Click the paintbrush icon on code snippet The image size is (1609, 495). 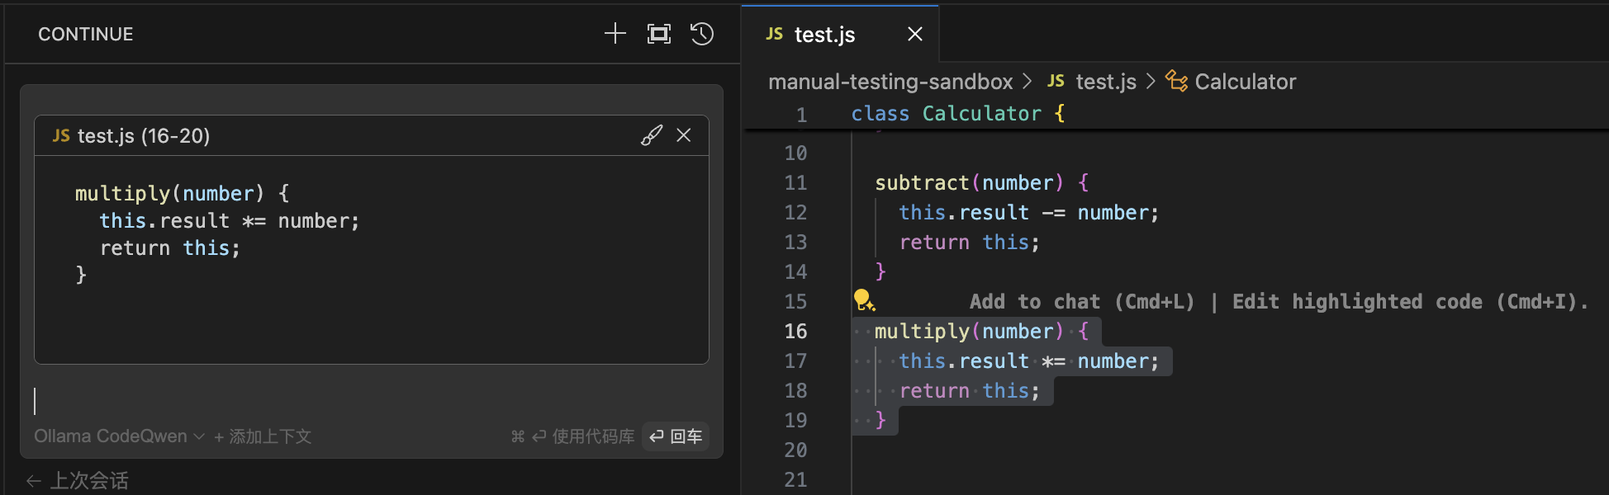click(x=652, y=135)
